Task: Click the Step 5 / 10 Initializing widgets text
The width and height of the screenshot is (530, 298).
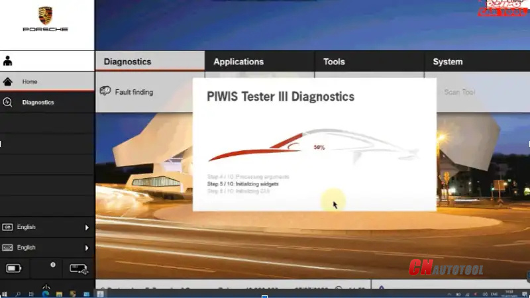Action: point(242,184)
